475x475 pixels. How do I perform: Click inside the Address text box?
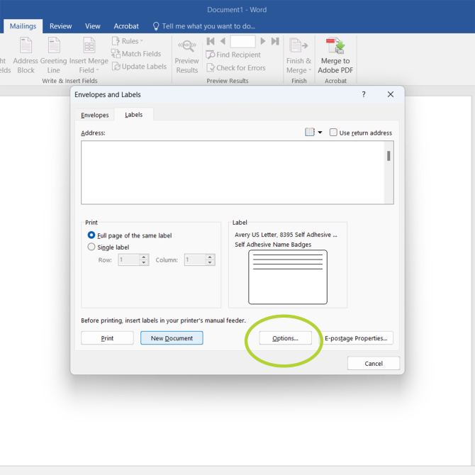click(233, 172)
